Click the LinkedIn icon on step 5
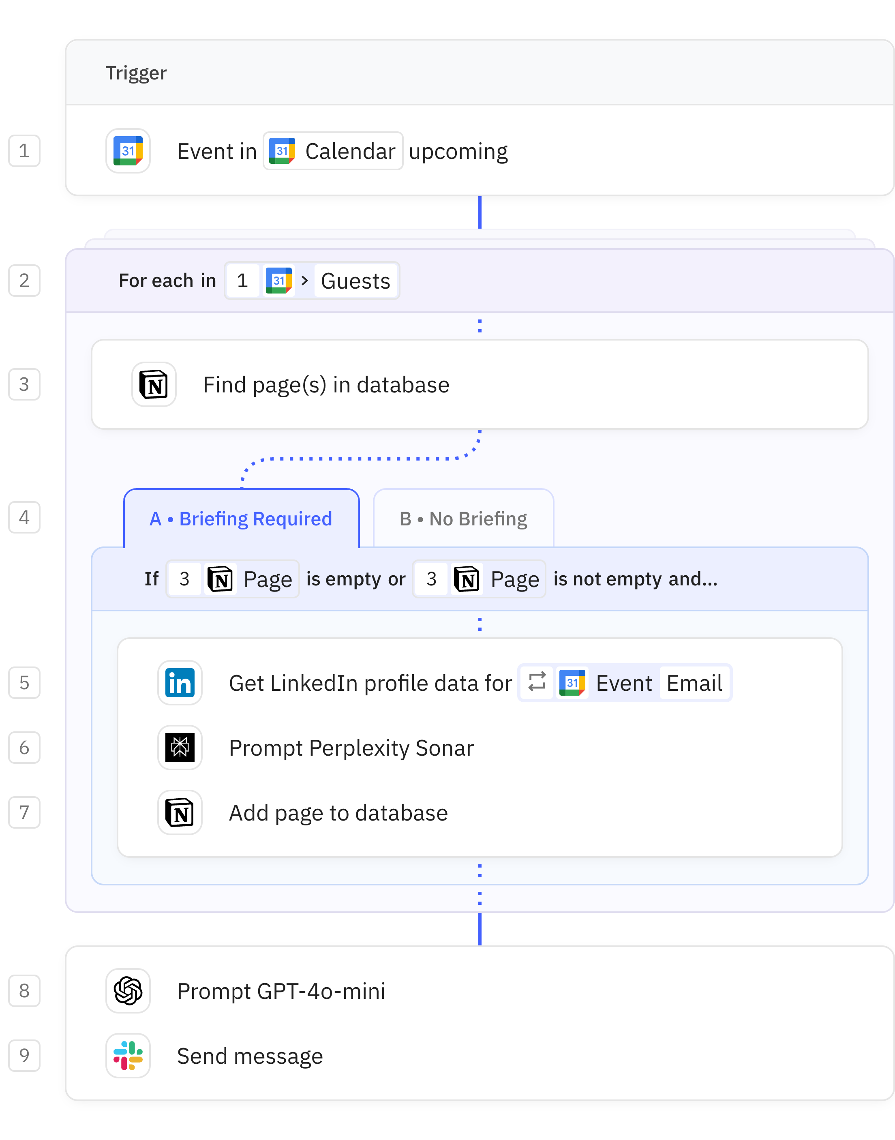The image size is (895, 1140). [180, 682]
